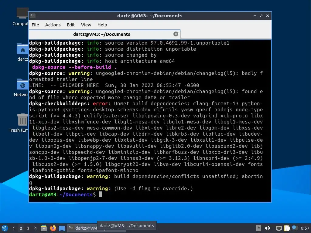Open the volume control in the tray
311x233 pixels.
[267, 228]
